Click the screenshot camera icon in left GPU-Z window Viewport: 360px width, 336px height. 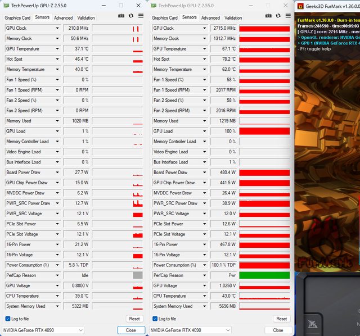121,16
